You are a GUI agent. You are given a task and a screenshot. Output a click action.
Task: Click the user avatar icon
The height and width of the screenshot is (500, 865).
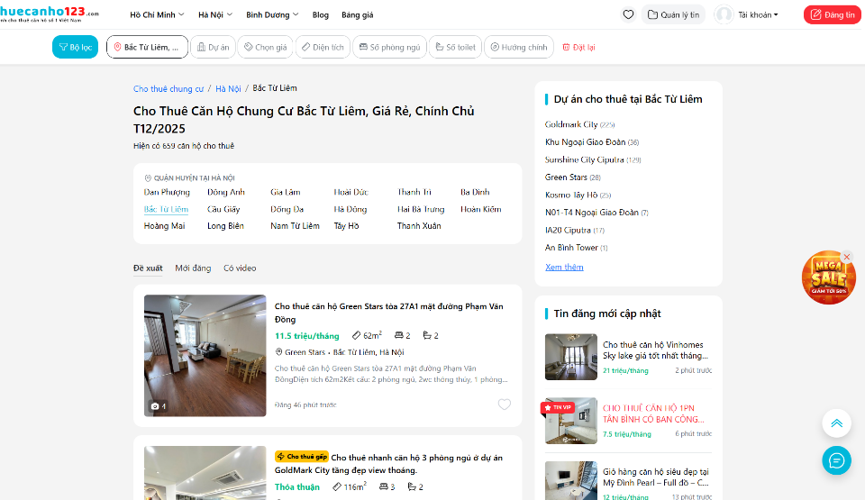tap(724, 14)
